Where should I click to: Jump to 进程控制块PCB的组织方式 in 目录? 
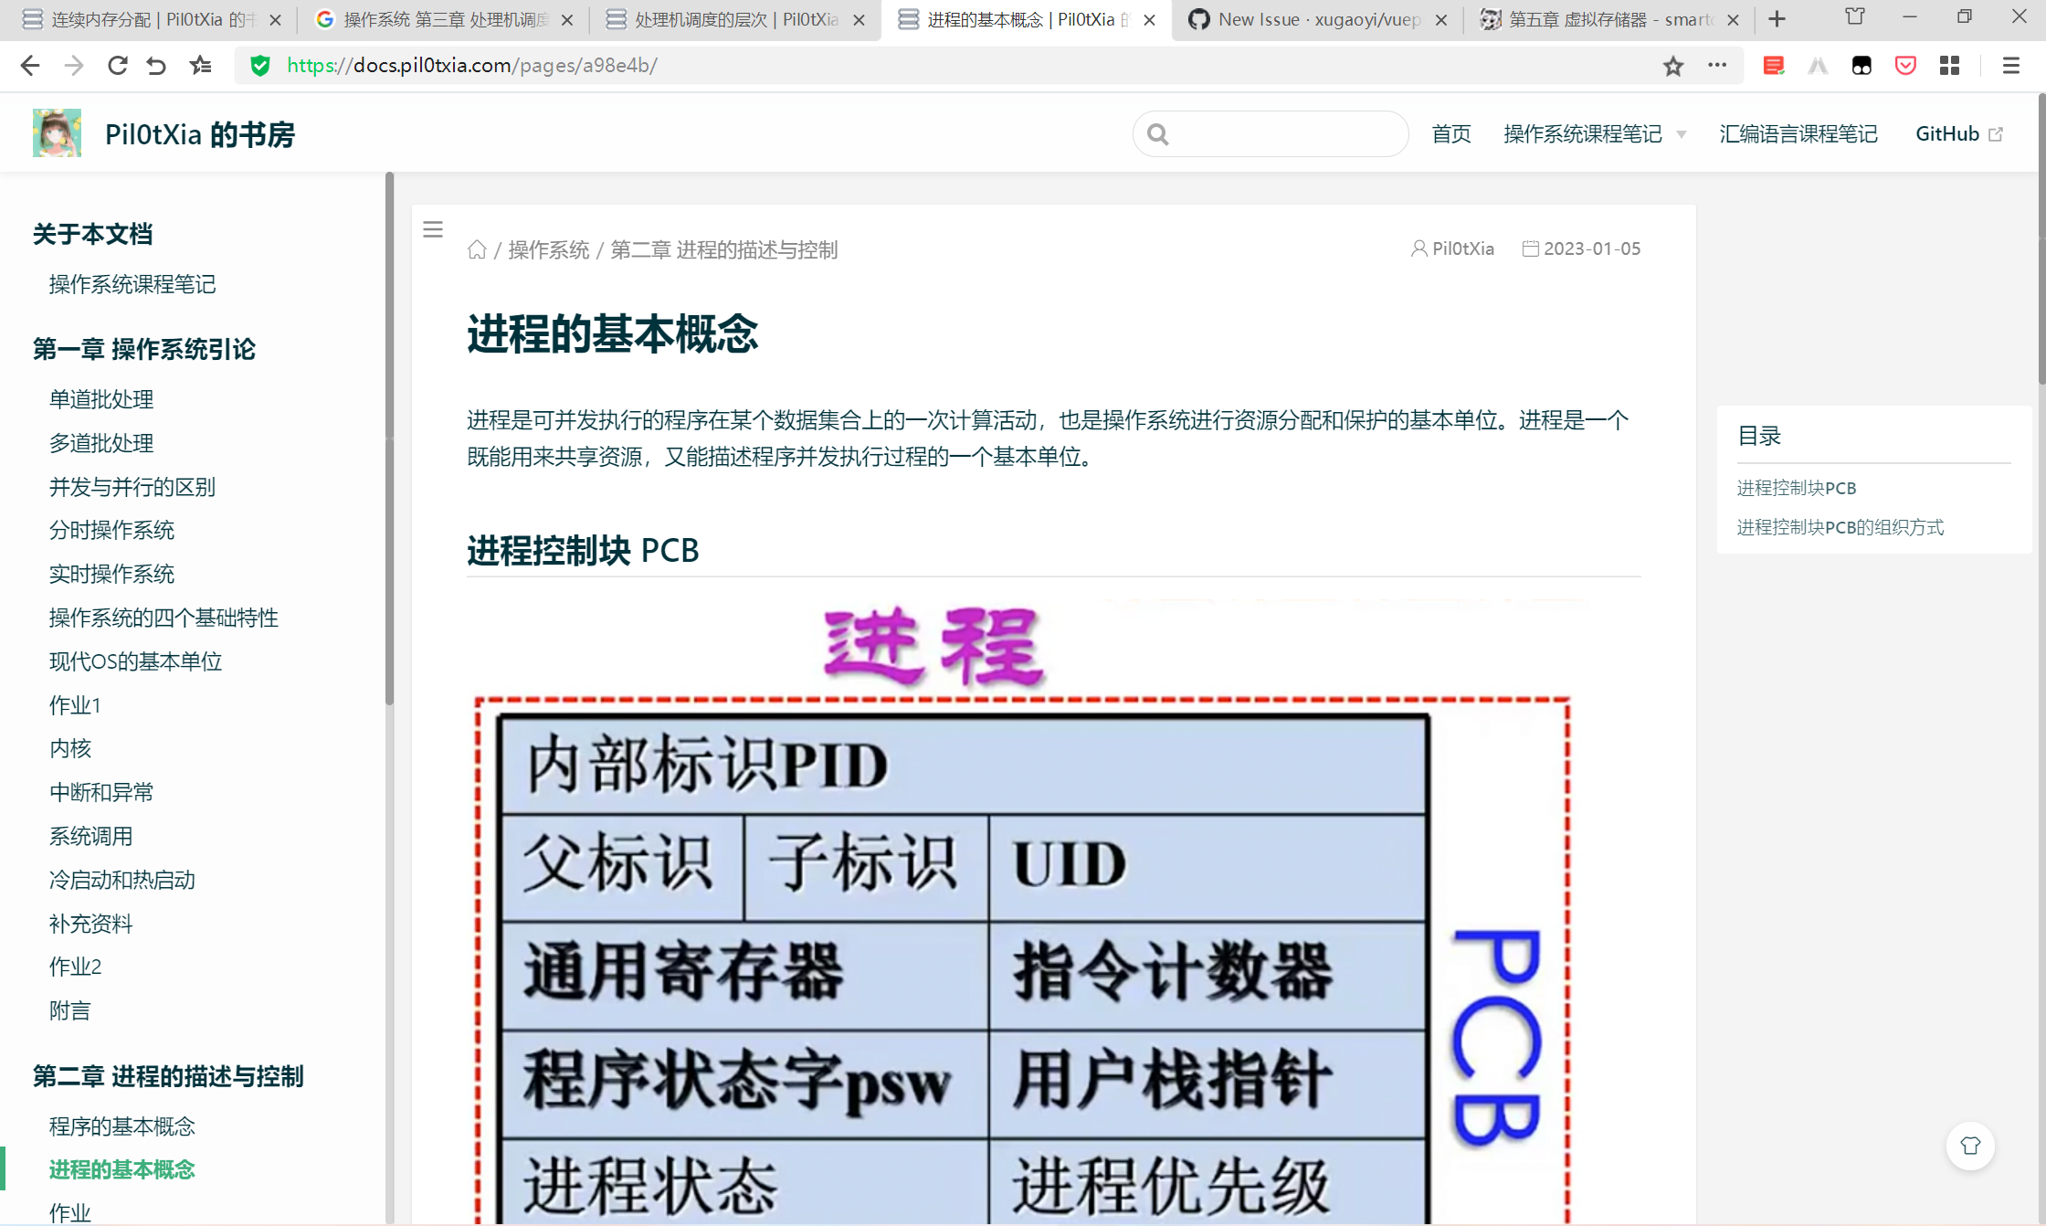(x=1840, y=527)
